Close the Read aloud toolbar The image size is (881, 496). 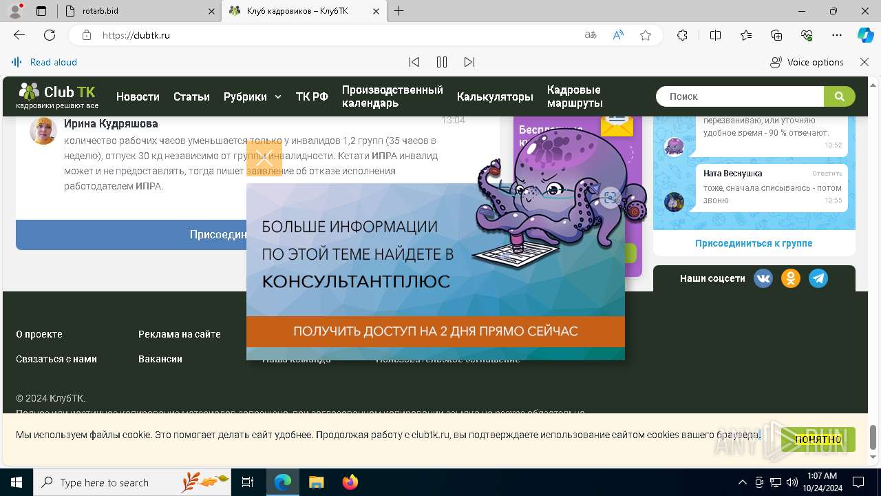click(864, 62)
